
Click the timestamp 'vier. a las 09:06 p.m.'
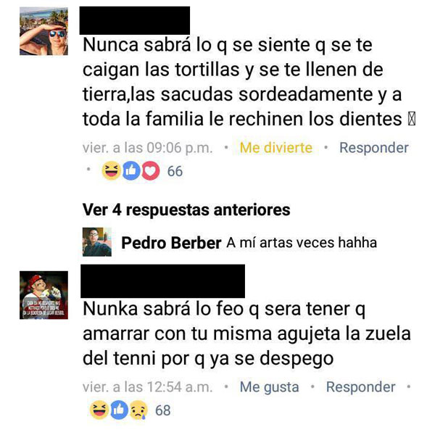point(147,148)
